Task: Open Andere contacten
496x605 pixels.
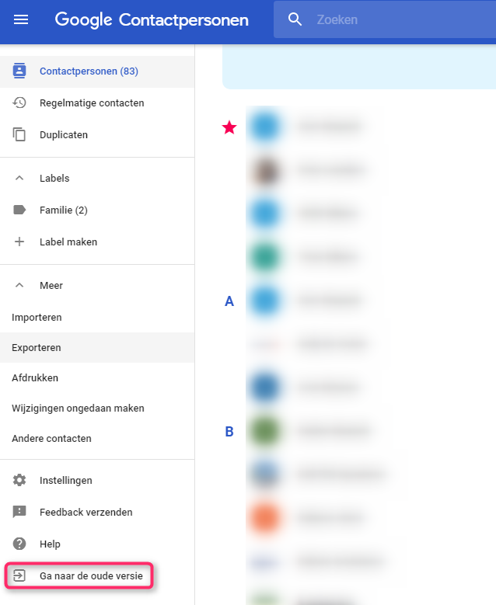Action: [x=51, y=438]
